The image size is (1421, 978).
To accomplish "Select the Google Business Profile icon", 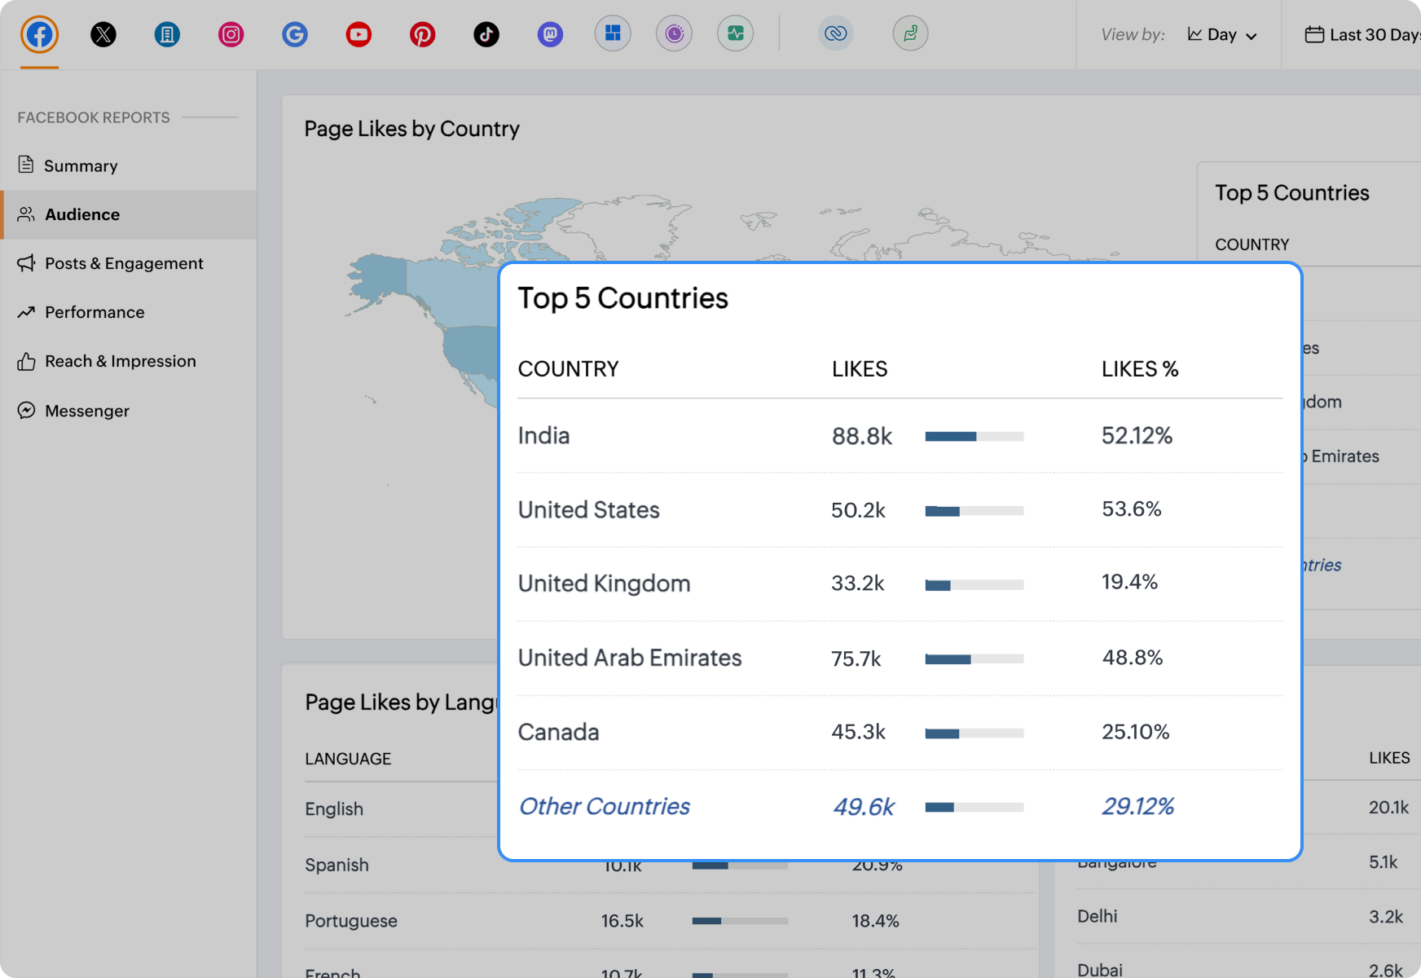I will [x=295, y=34].
